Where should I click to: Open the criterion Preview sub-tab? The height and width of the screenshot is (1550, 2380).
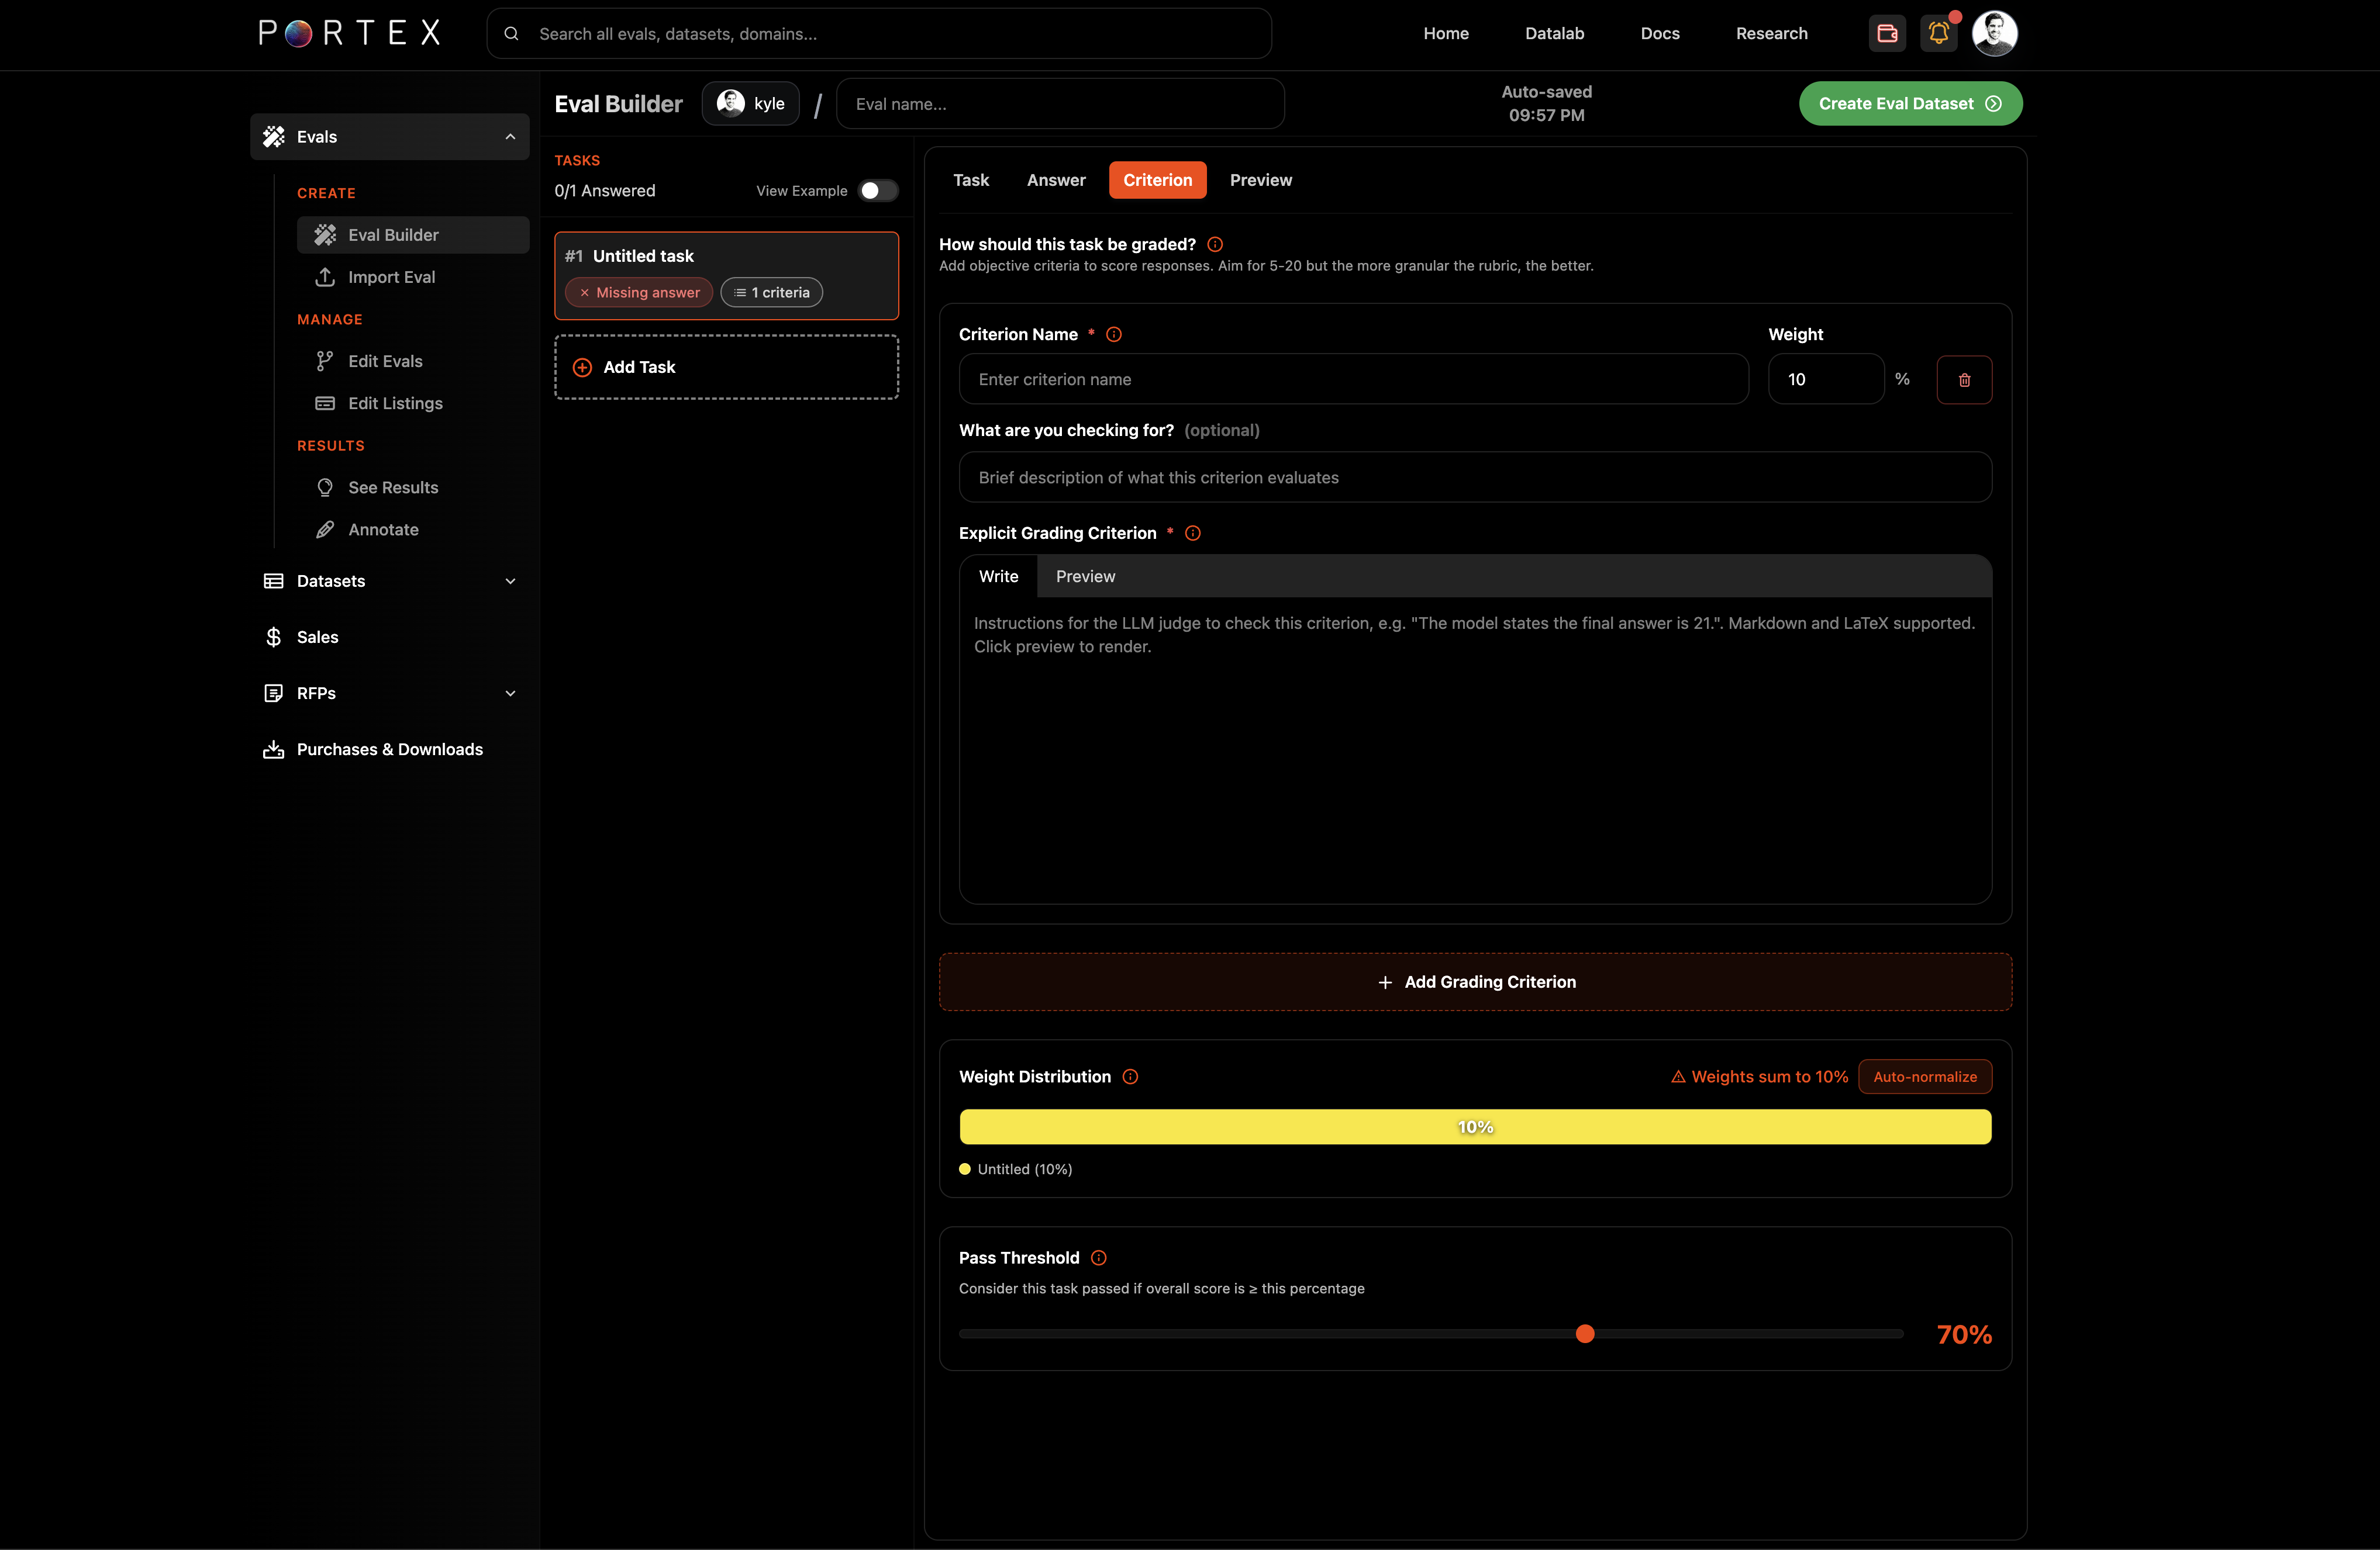click(x=1085, y=577)
